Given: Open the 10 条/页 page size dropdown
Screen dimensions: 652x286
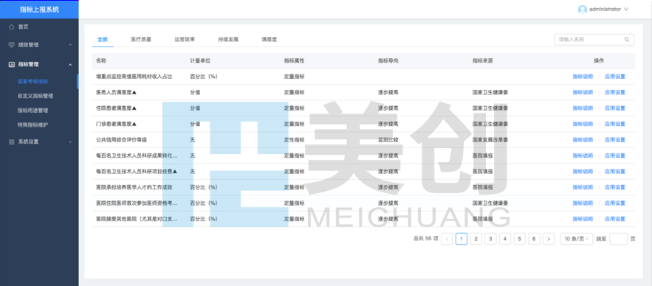Looking at the screenshot, I should pos(577,239).
